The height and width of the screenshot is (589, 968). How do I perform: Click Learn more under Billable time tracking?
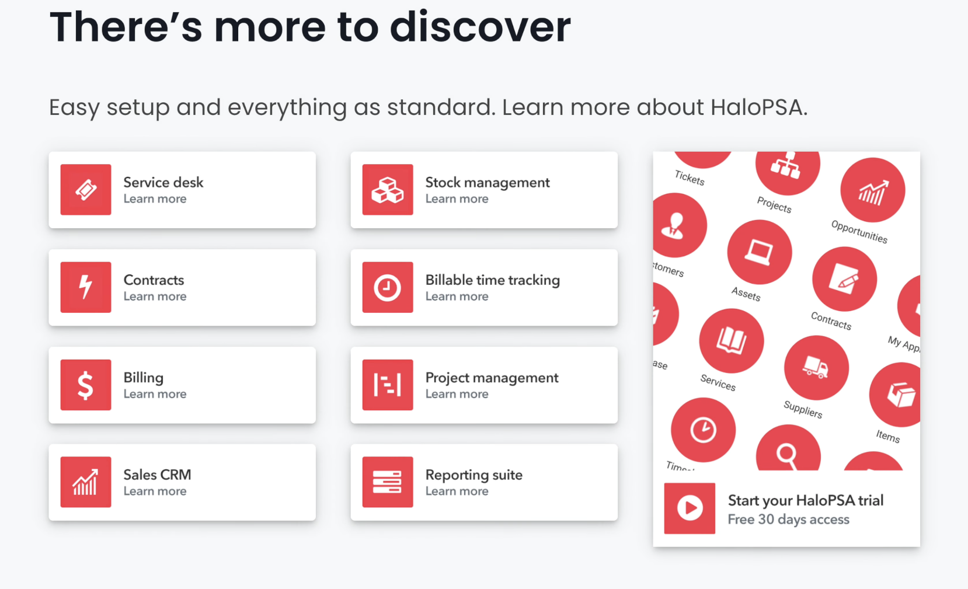coord(457,297)
